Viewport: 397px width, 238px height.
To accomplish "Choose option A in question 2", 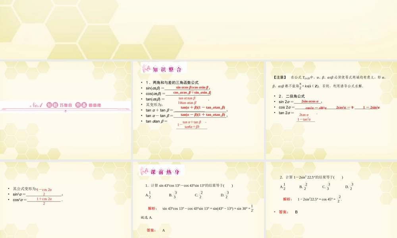I will pos(283,187).
